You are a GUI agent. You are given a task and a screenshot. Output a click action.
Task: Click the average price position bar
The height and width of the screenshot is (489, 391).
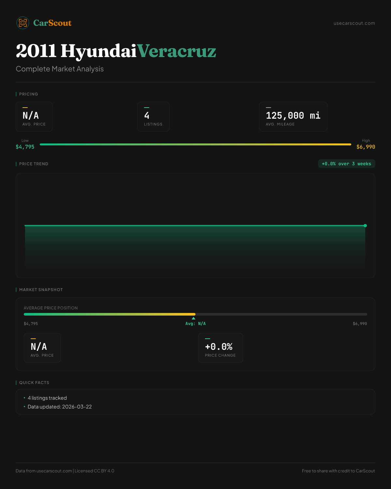(195, 314)
